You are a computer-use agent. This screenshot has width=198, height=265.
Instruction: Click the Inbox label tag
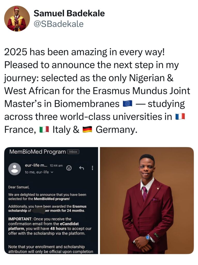73,152
